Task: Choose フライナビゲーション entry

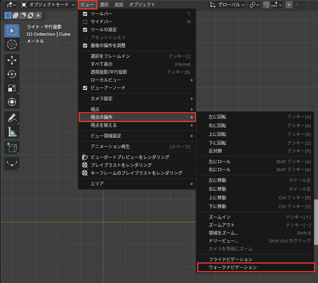Action: 255,259
